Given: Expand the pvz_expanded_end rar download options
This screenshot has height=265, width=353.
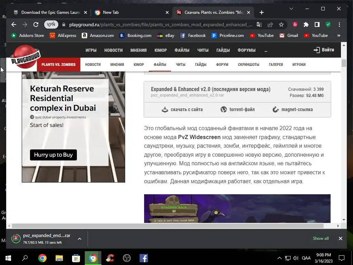Looking at the screenshot, I should [x=80, y=239].
